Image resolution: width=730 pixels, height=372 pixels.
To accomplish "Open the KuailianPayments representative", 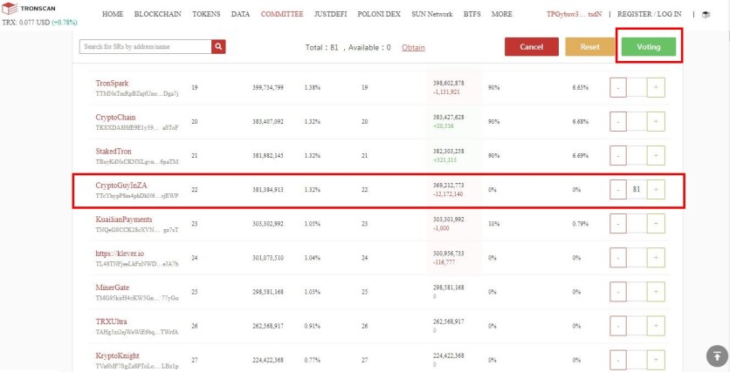I will tap(124, 220).
